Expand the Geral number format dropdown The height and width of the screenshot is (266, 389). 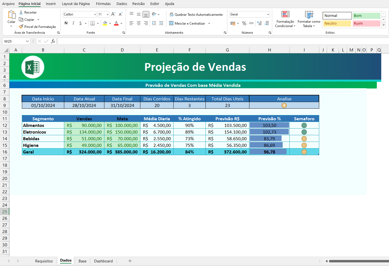268,14
